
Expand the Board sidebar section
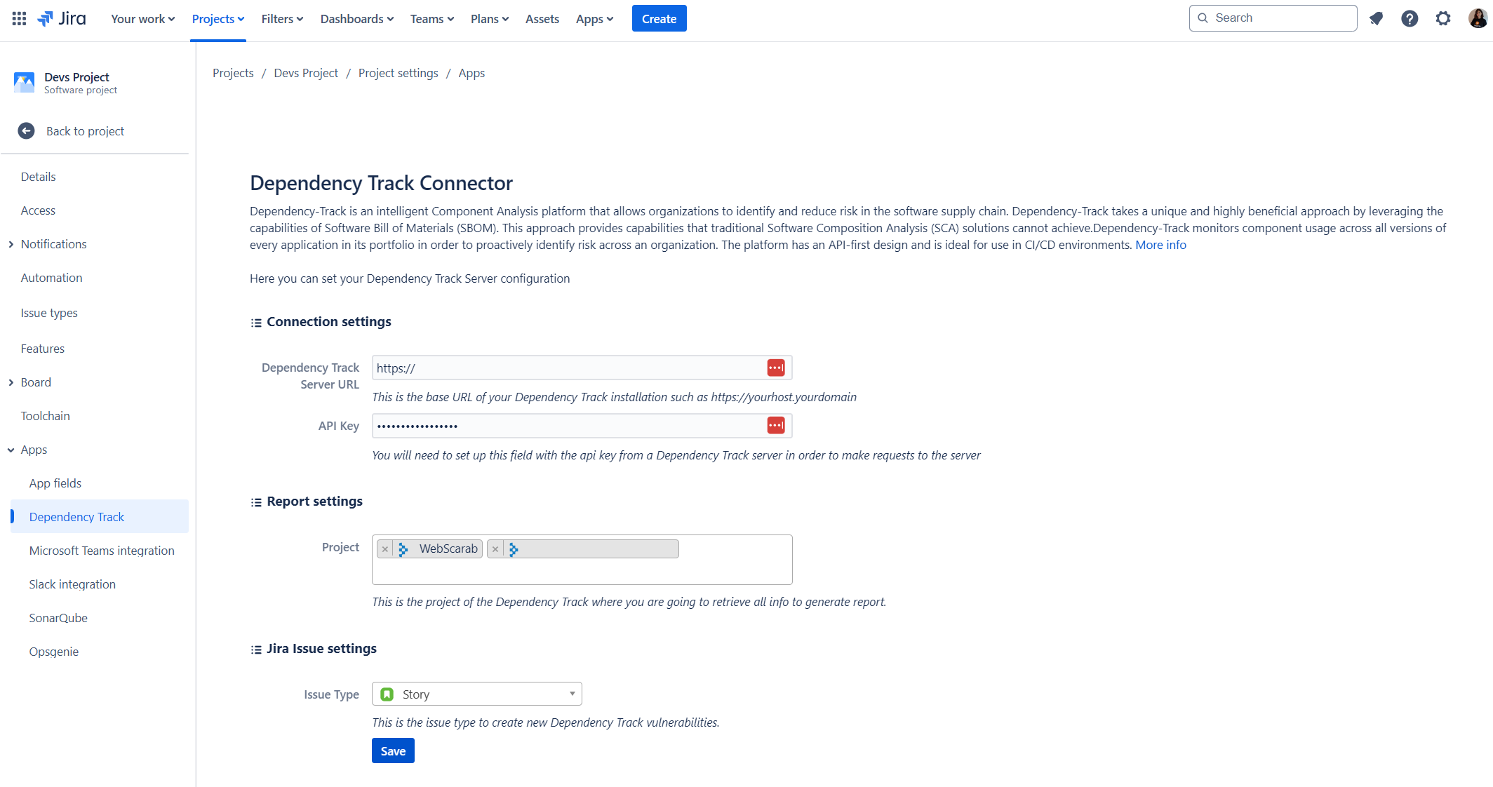pos(11,382)
